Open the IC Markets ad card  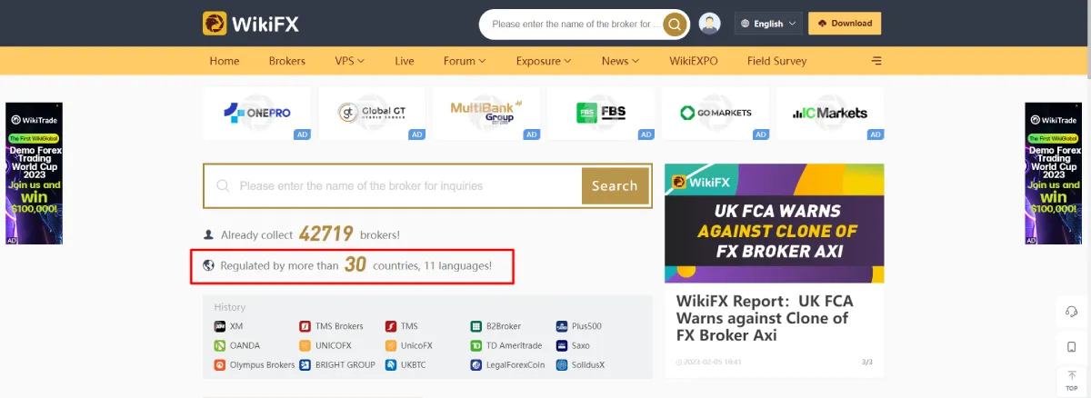(830, 113)
